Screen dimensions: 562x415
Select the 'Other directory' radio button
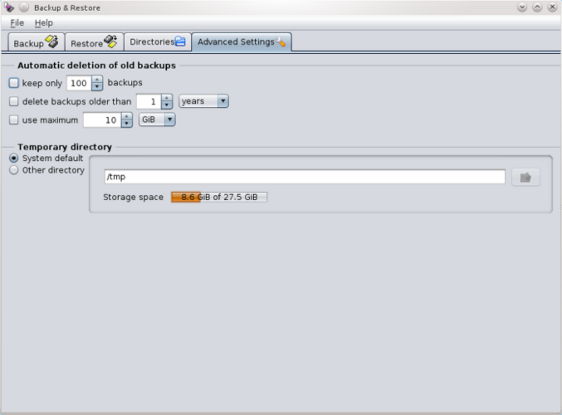click(x=13, y=170)
